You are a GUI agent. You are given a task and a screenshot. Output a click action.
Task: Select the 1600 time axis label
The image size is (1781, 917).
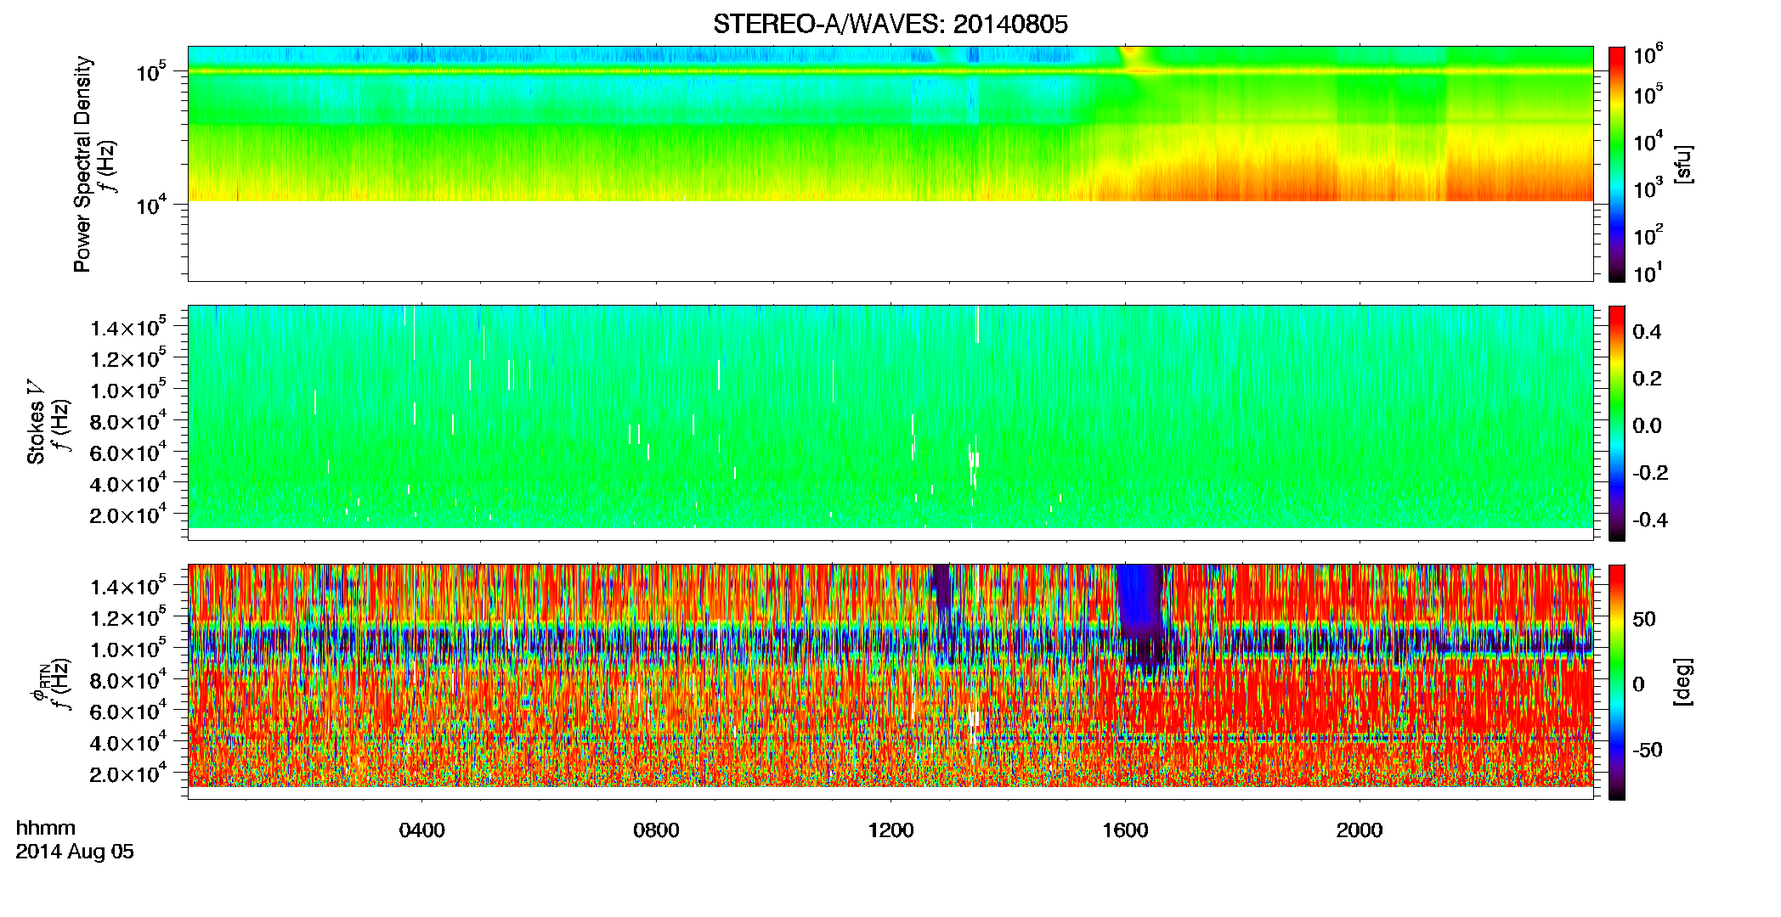point(1125,830)
